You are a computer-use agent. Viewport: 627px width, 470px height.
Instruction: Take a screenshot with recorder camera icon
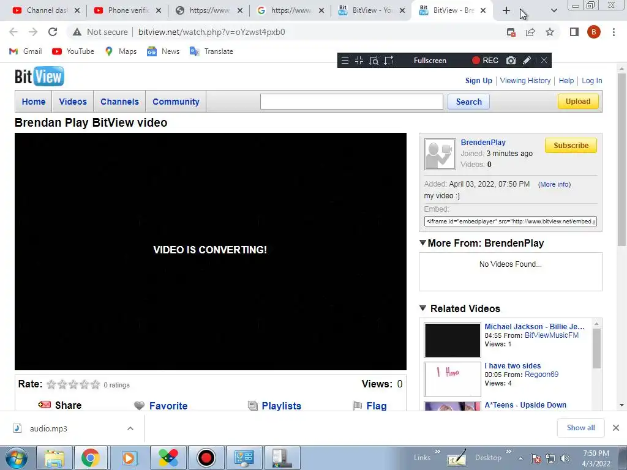(511, 61)
